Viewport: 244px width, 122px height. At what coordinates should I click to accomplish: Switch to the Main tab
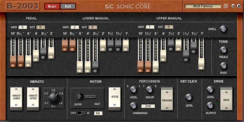52,6
